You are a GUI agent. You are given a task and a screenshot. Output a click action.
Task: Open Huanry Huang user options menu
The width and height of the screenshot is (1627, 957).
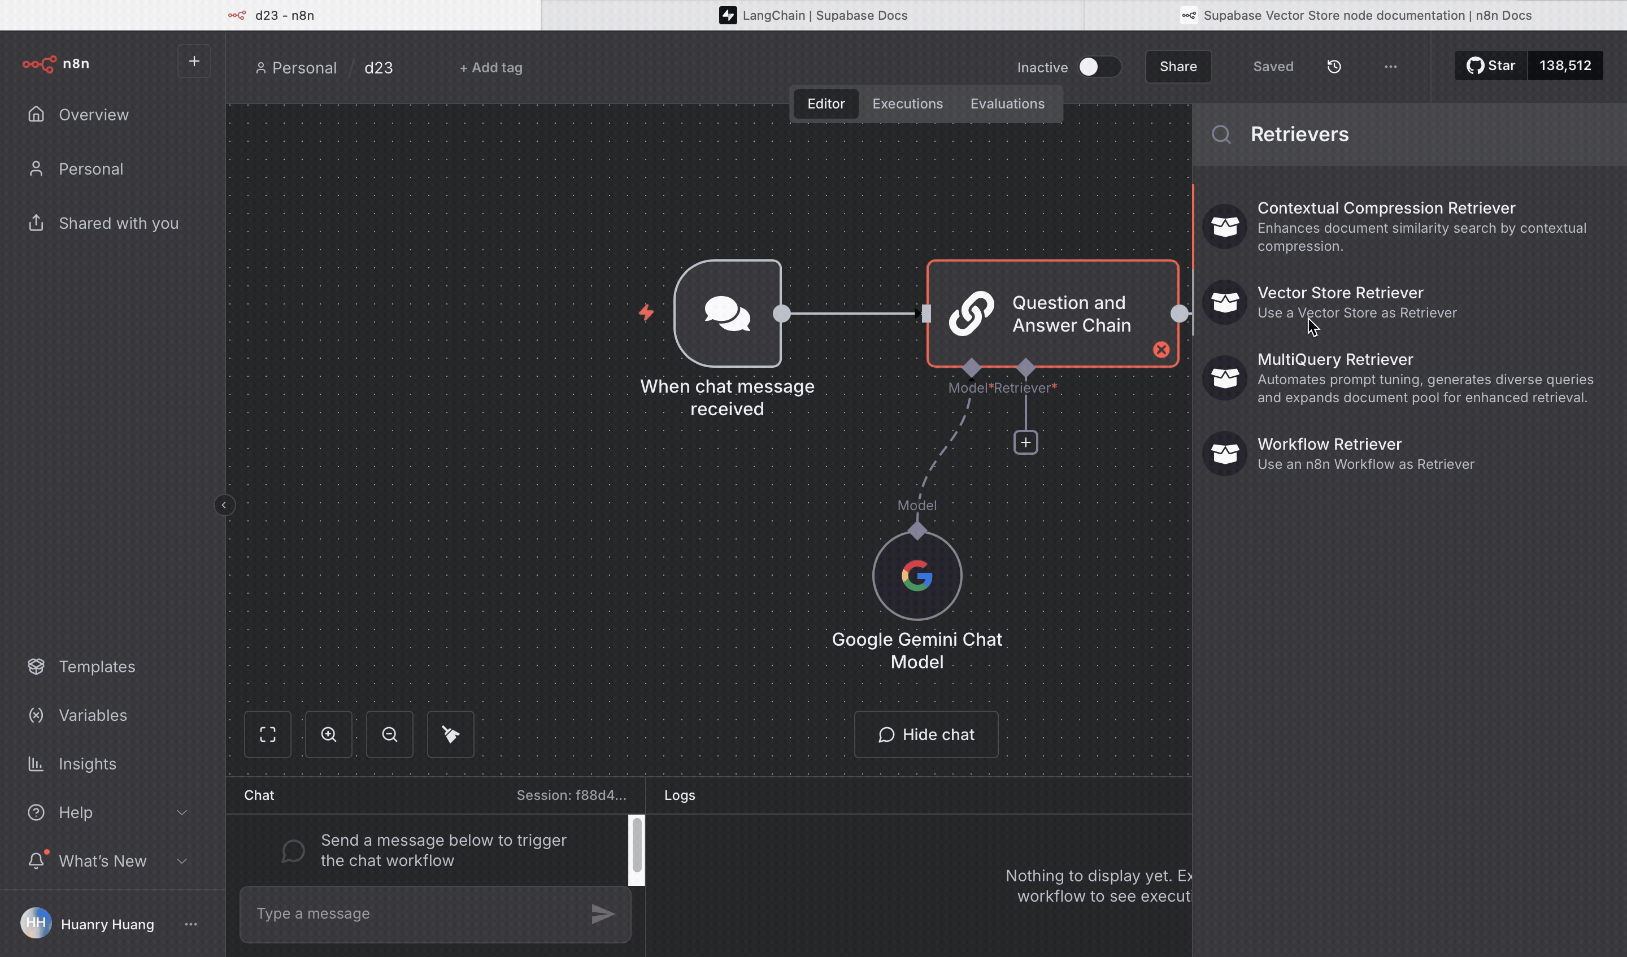click(x=190, y=924)
